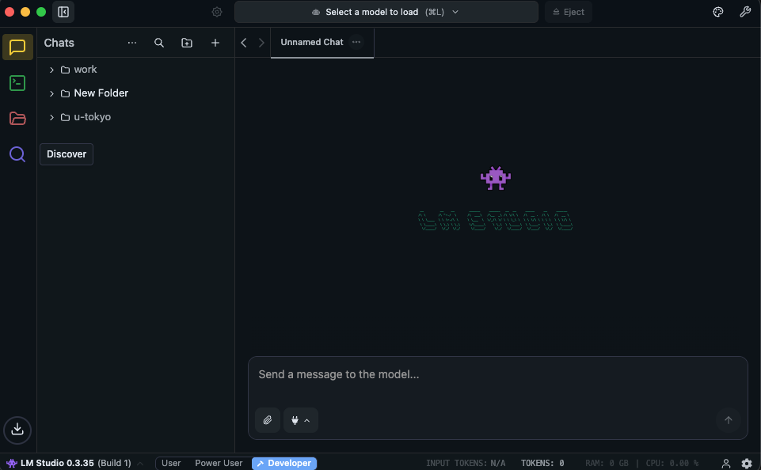Click the pixel alien logo in chat area
761x470 pixels.
pyautogui.click(x=496, y=178)
